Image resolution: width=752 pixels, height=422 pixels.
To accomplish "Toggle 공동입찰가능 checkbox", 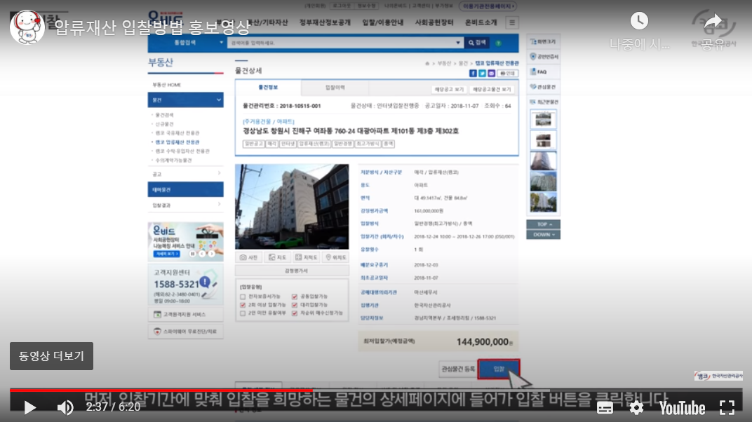I will click(295, 297).
